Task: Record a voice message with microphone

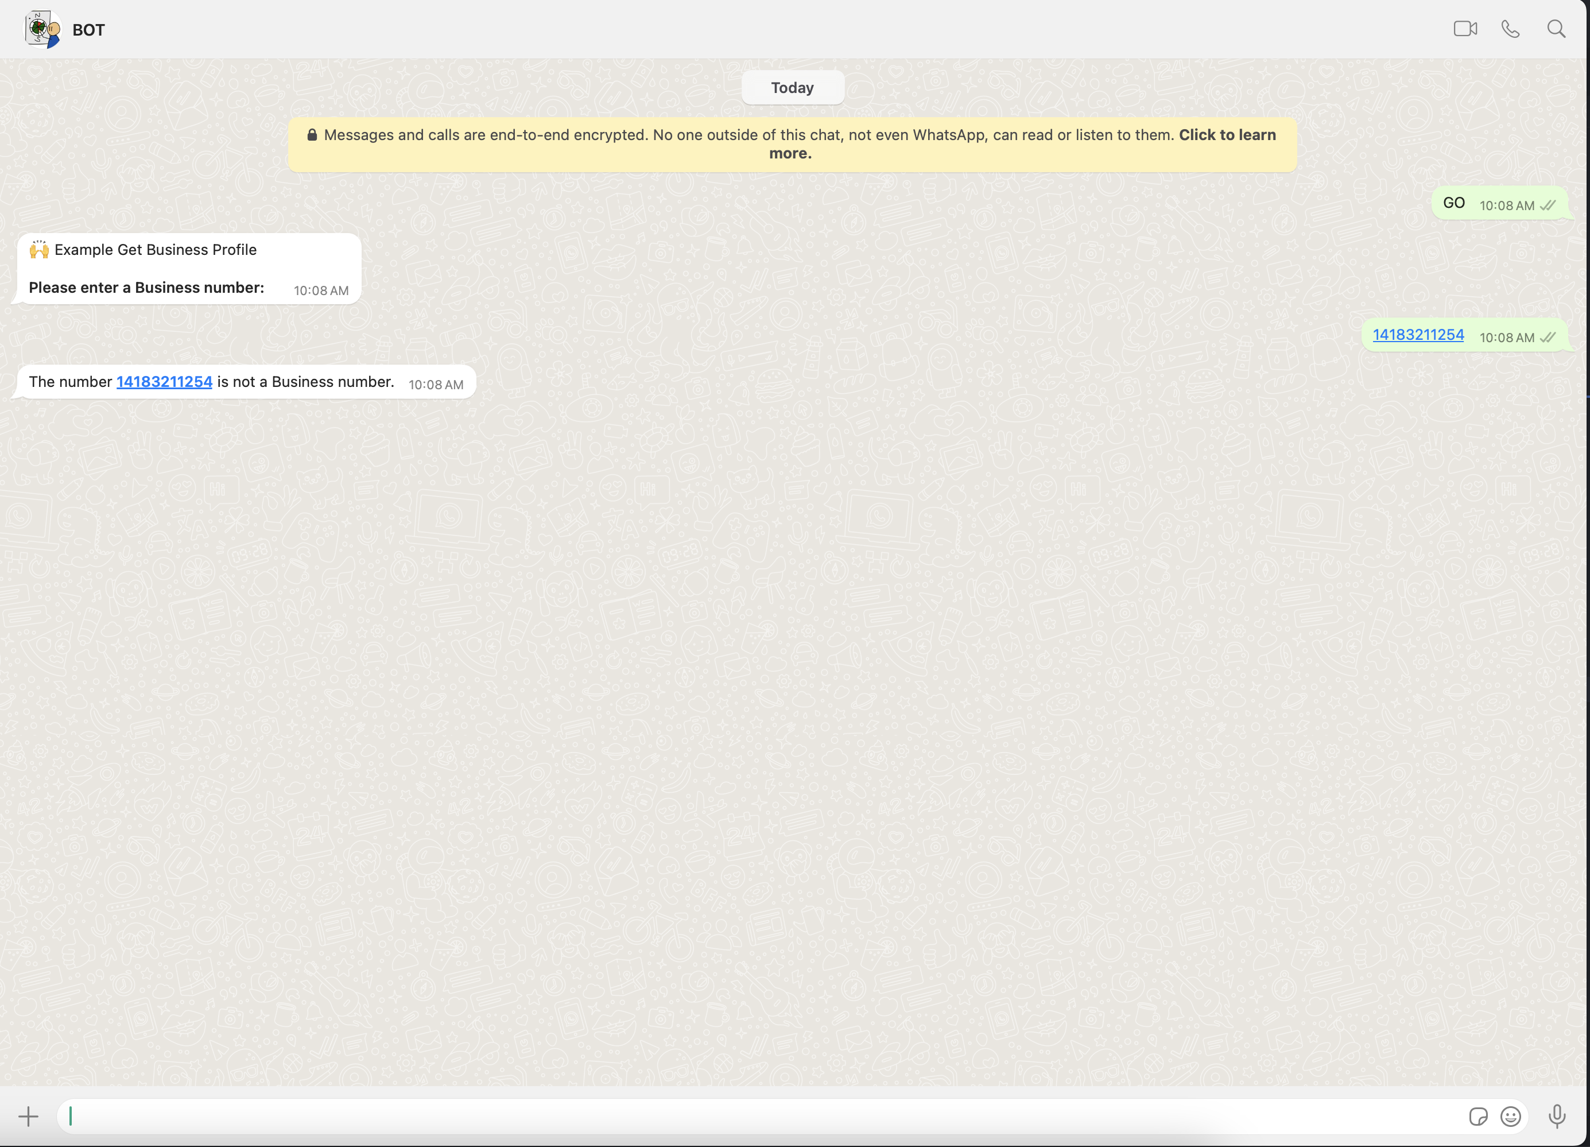Action: click(x=1556, y=1116)
